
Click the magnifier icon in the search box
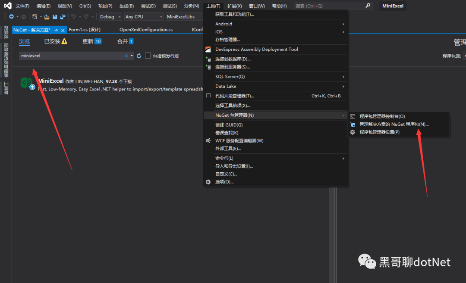coord(368,6)
